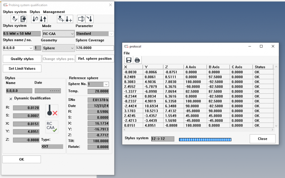Toggle the Dynamic Qualification checkbox

click(x=11, y=99)
